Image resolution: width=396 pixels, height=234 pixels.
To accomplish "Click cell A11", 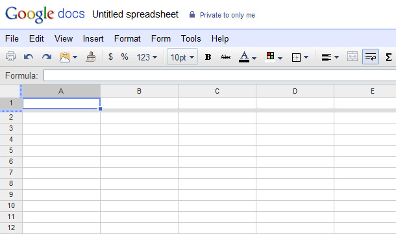I will 62,217.
